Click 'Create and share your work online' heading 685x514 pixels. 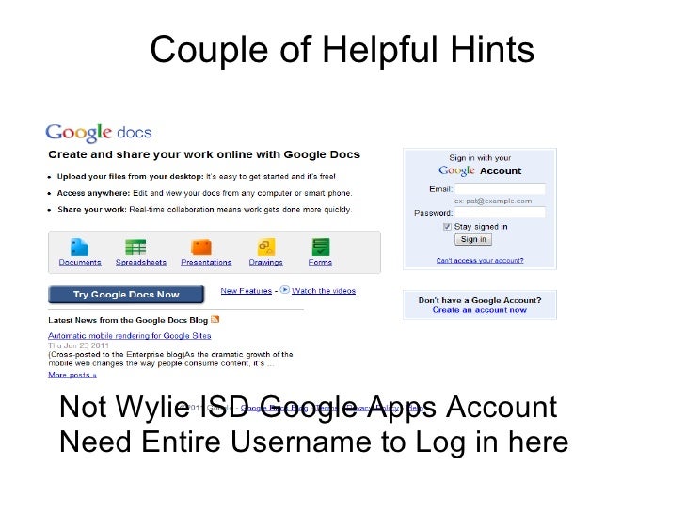204,154
